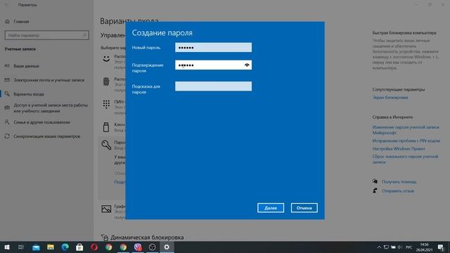
Task: Click the back arrow in Settings title bar
Action: [x=6, y=5]
